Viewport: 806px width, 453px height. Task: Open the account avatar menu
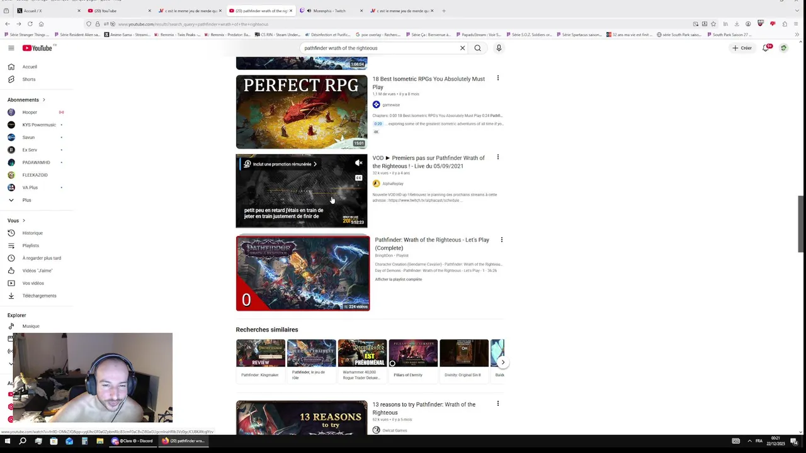pyautogui.click(x=783, y=48)
